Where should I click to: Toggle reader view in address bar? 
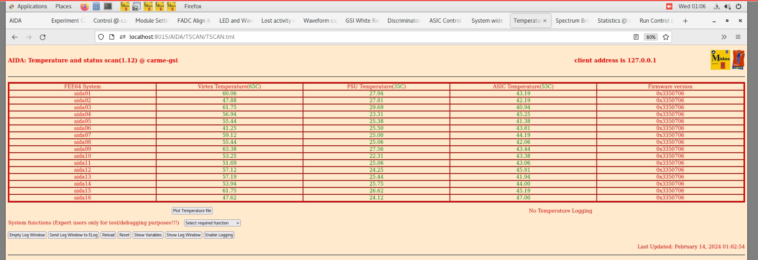(636, 37)
